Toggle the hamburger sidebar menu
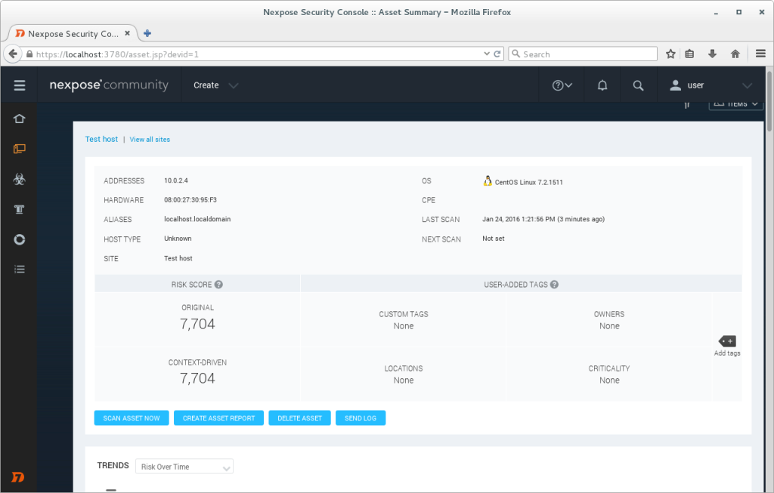Image resolution: width=774 pixels, height=493 pixels. [19, 85]
